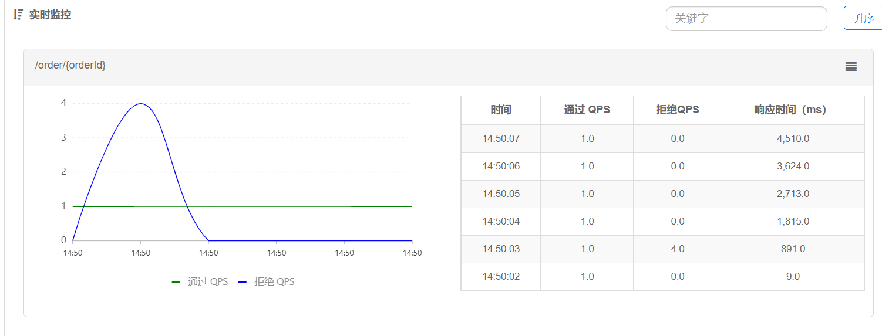
Task: Select the 14:50:07 time cell
Action: pos(501,139)
